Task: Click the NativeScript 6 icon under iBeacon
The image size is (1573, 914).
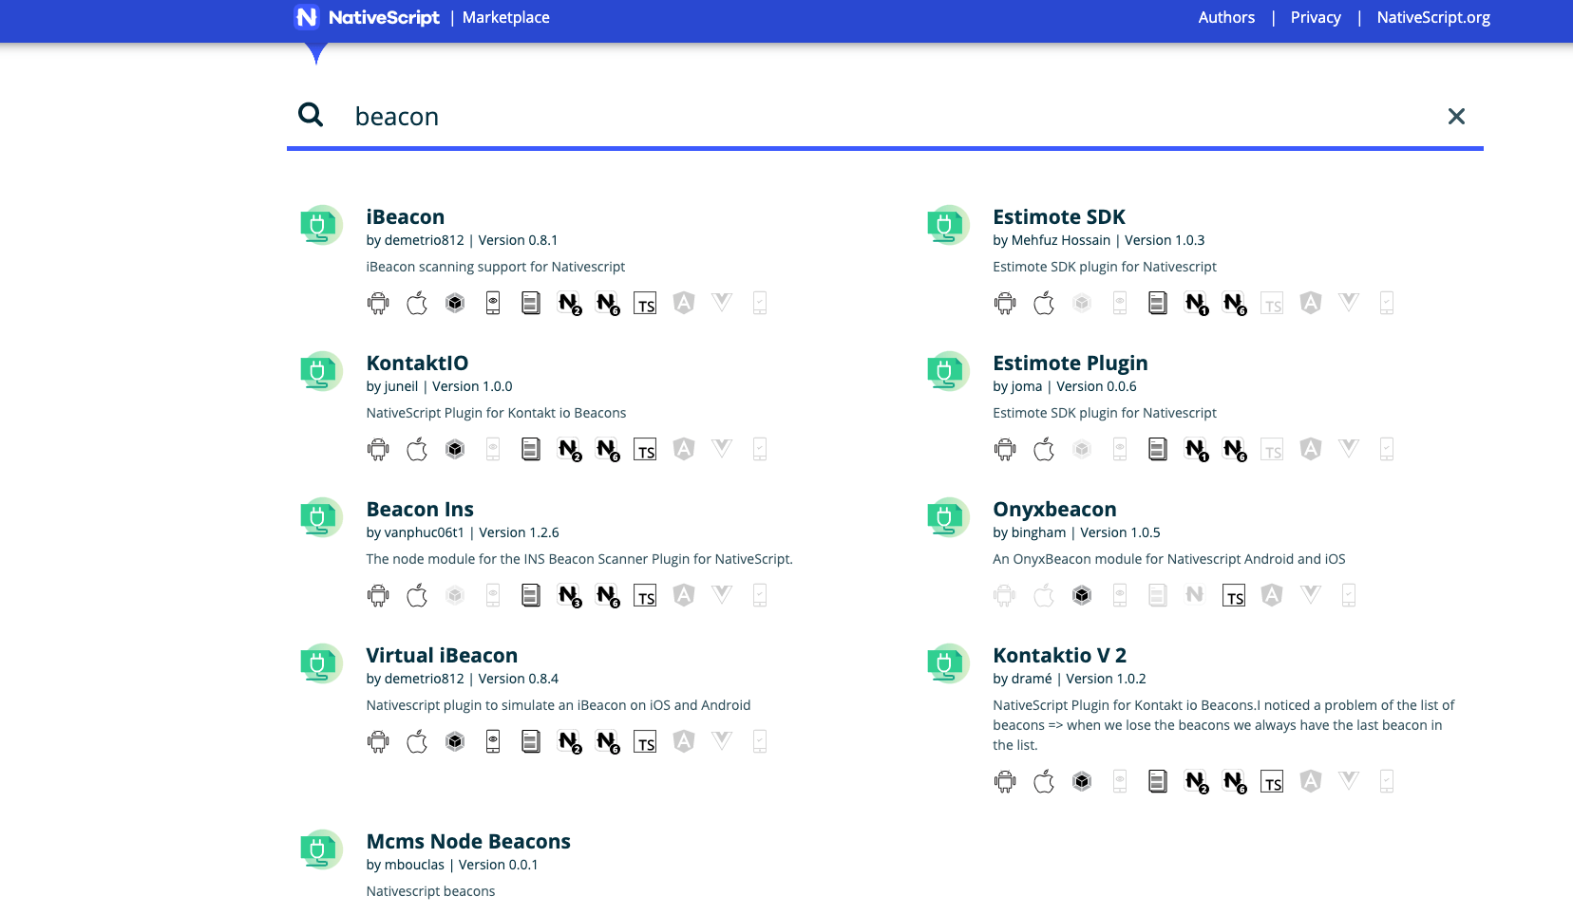Action: 607,303
